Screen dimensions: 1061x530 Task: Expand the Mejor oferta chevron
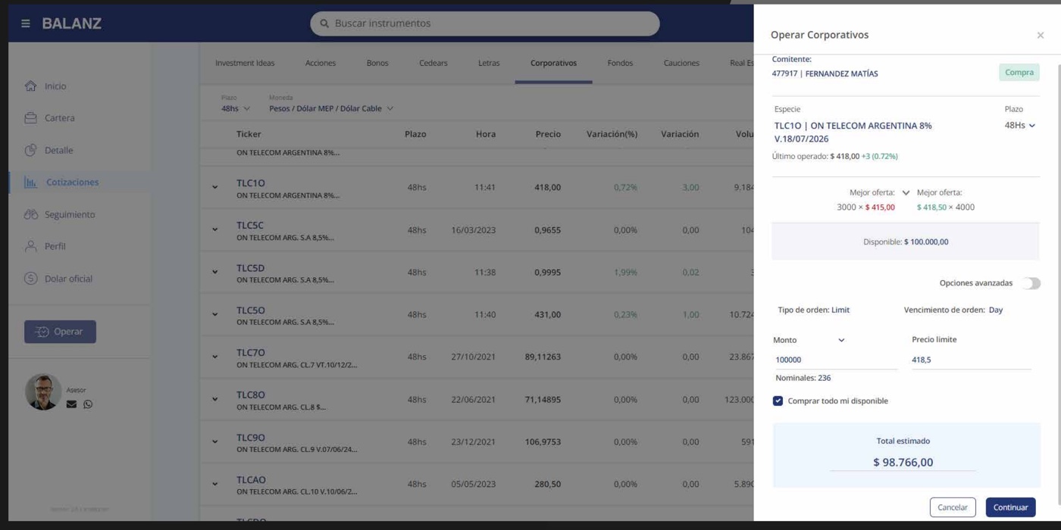[x=906, y=193]
